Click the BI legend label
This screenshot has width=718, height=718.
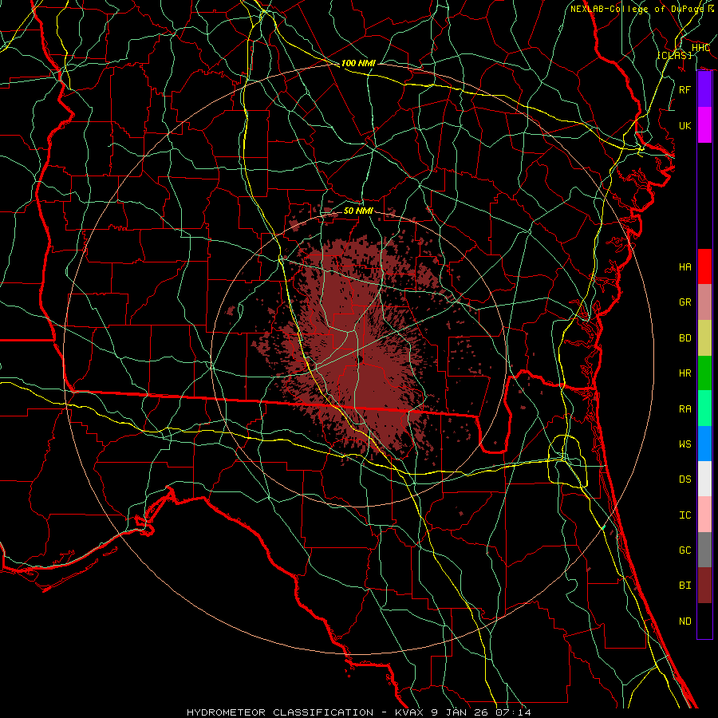685,586
